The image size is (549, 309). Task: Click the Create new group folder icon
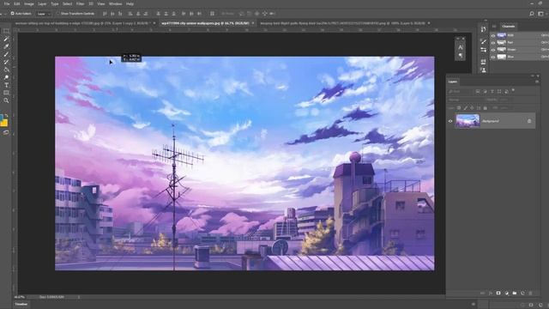point(515,293)
